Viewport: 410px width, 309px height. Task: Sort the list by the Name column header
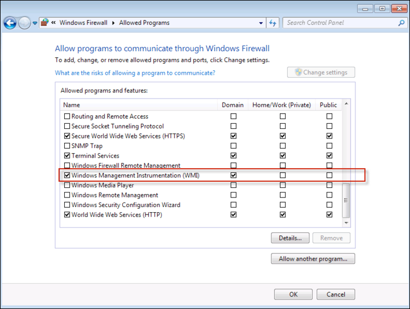pos(72,105)
